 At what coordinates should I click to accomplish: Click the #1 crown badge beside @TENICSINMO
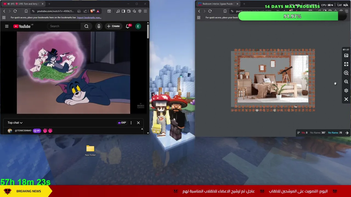37,131
